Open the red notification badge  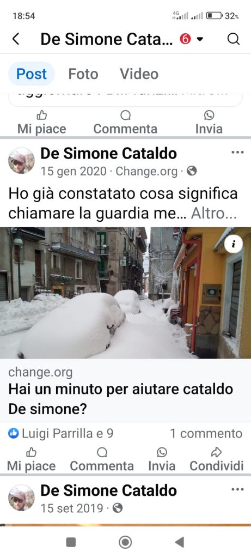pyautogui.click(x=185, y=39)
